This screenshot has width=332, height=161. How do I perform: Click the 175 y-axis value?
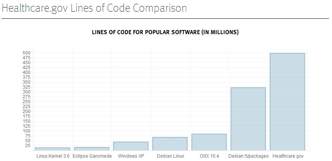click(x=27, y=116)
